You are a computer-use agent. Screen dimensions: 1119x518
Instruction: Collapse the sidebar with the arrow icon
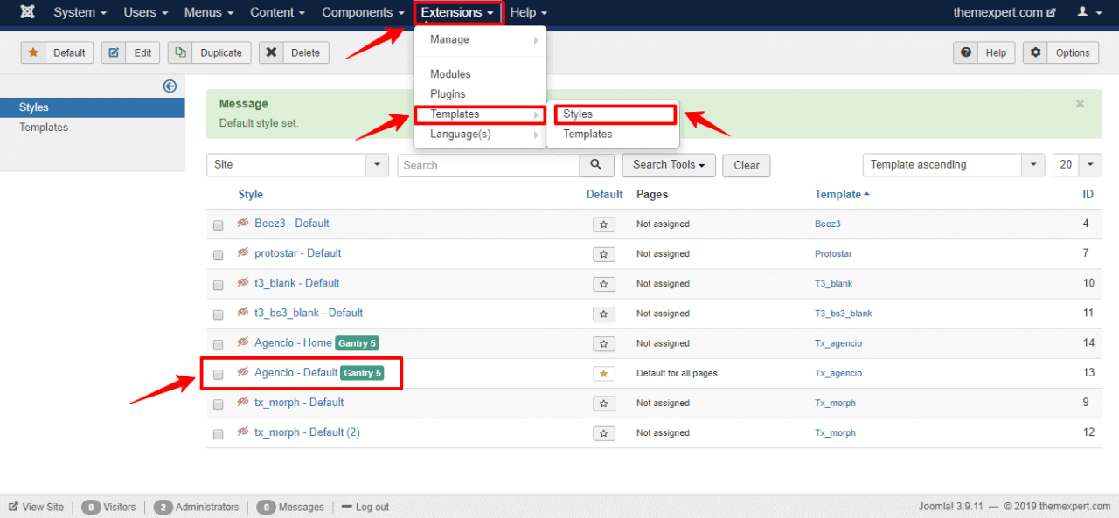170,86
